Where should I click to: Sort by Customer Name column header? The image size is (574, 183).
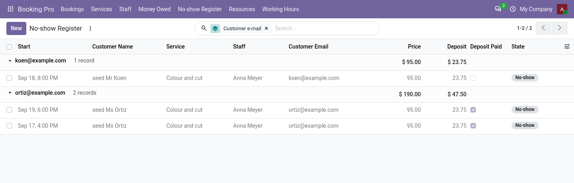[112, 47]
